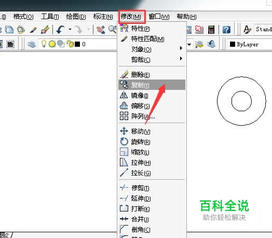The height and width of the screenshot is (238, 272).
Task: Open the Text Style icon
Action: click(x=247, y=30)
